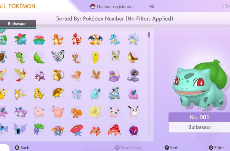Select the Butterfree icon
Viewport: 230px width, 151px height.
click(58, 56)
